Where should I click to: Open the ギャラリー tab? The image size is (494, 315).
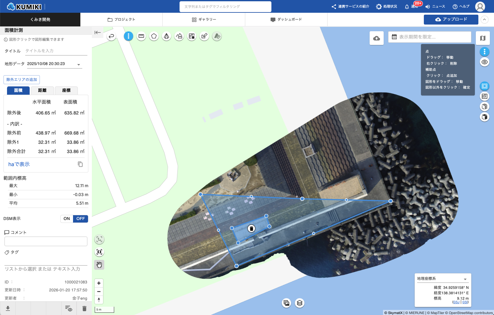tap(204, 19)
